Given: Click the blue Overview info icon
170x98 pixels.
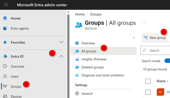Looking at the screenshot, I should click(77, 43).
